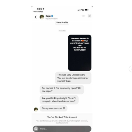Image resolution: width=132 pixels, height=132 pixels.
Task: Return to WhatsApp via status bar link
Action: [x=38, y=12]
